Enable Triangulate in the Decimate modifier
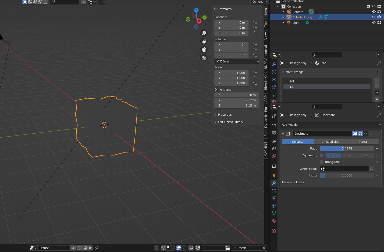This screenshot has height=252, width=384. (x=322, y=162)
